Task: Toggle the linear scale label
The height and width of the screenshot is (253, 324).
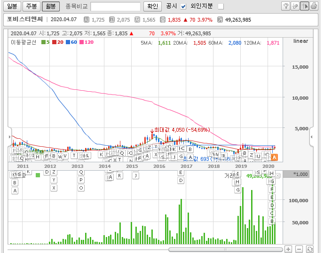Action: [x=300, y=41]
